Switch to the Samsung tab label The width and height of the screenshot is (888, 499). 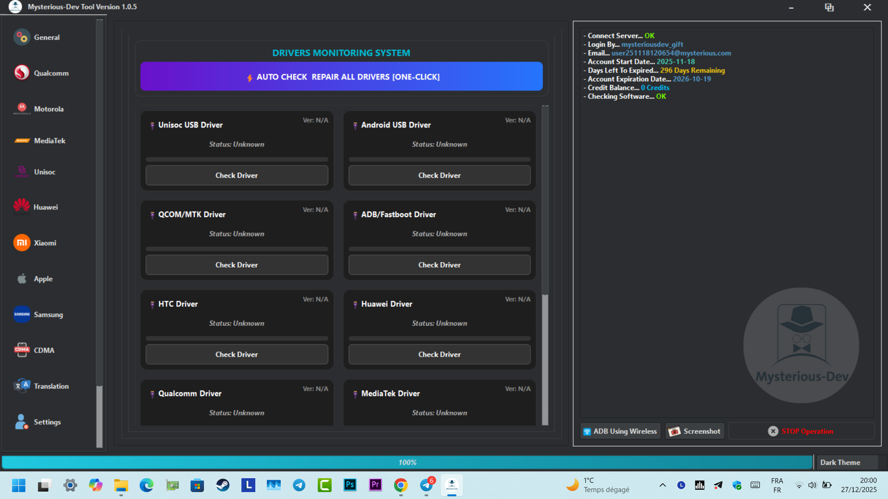[x=49, y=315]
